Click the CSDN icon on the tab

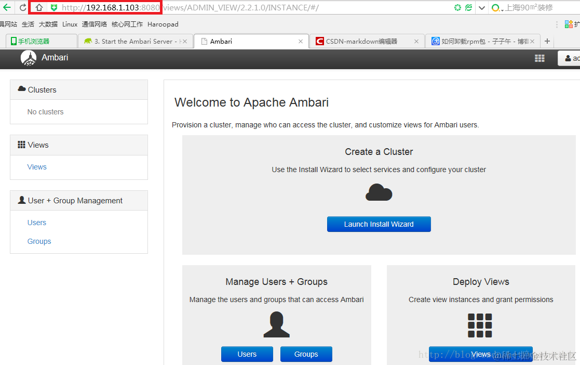tap(319, 41)
